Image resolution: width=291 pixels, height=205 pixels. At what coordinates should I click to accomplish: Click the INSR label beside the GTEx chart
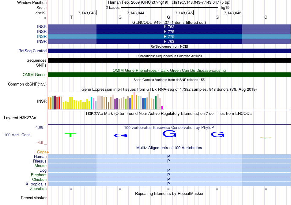(42, 101)
